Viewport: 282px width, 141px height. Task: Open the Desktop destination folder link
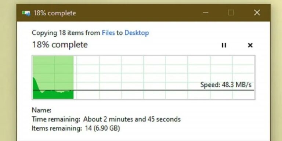coord(137,33)
